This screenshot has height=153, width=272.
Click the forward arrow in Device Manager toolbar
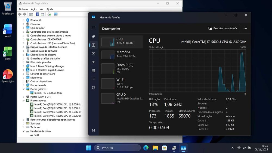pos(24,14)
